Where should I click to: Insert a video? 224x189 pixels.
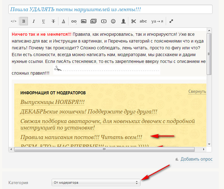click(x=104, y=21)
